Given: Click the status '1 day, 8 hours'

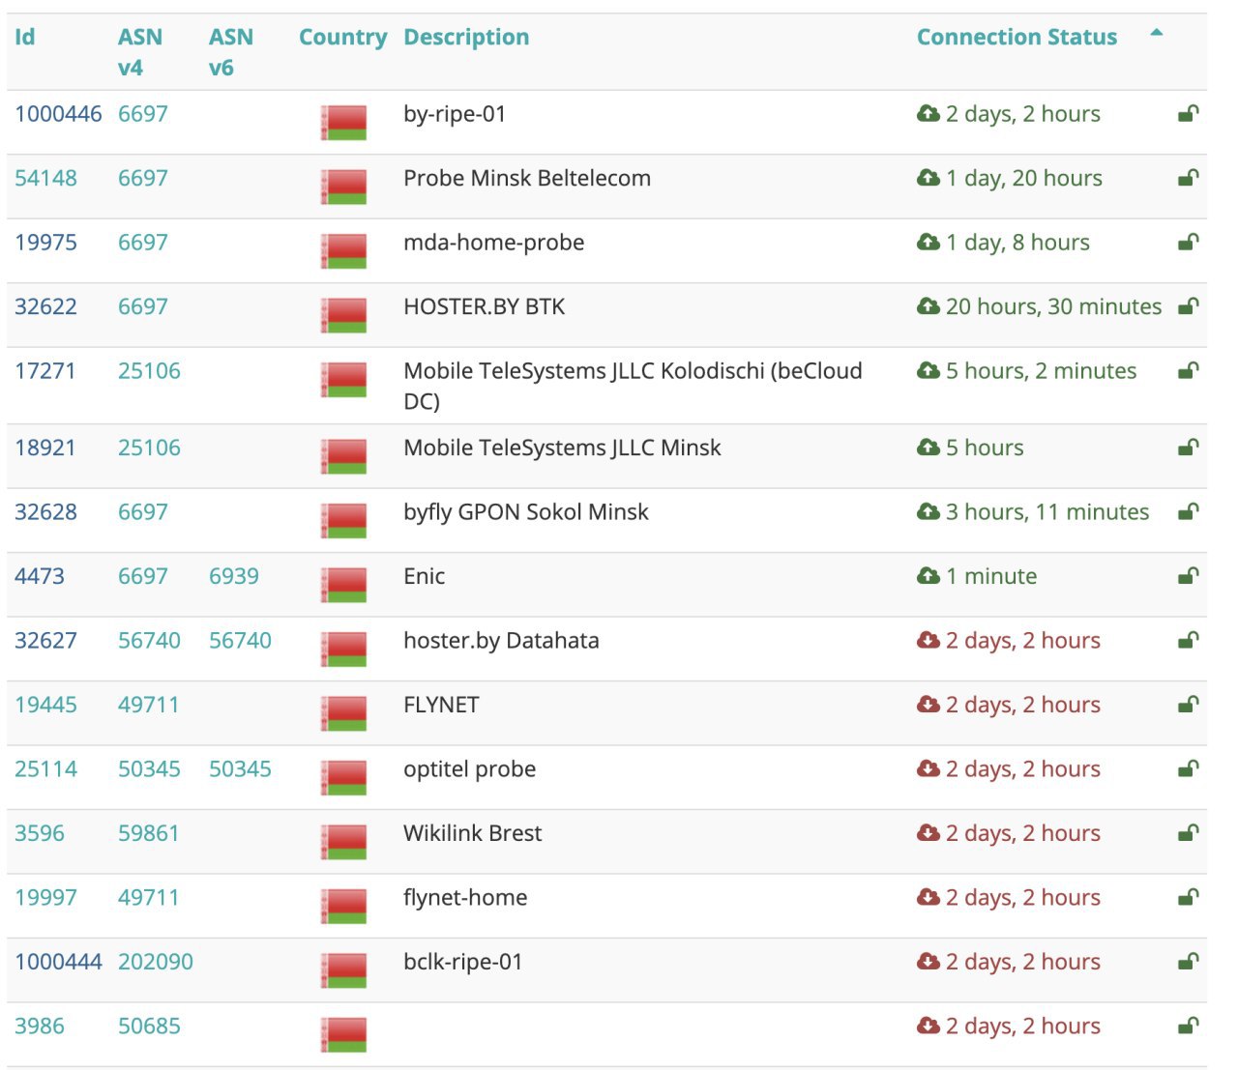Looking at the screenshot, I should [x=1017, y=243].
